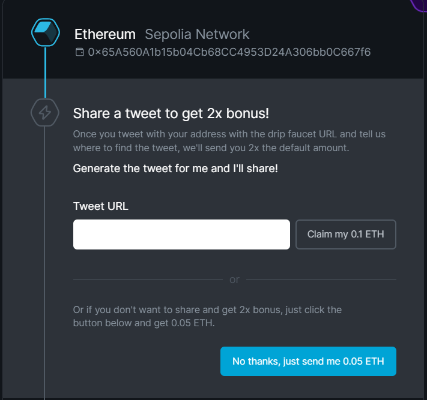The width and height of the screenshot is (427, 400).
Task: Click the Sepolia Network label
Action: 197,34
